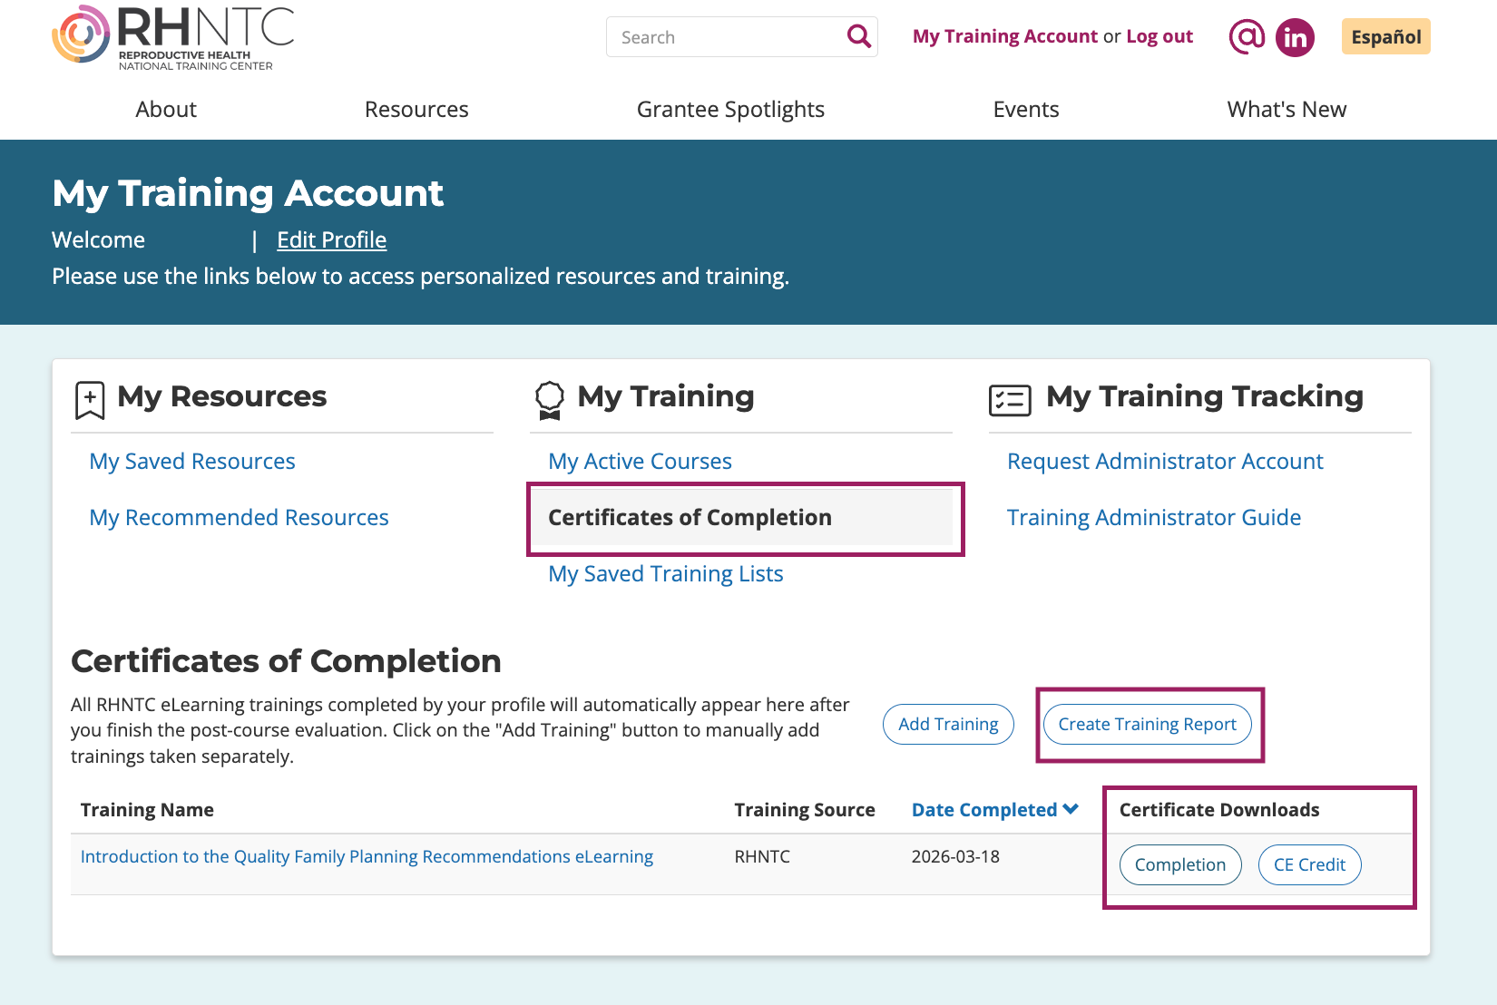
Task: Expand the Resources navigation menu
Action: (416, 109)
